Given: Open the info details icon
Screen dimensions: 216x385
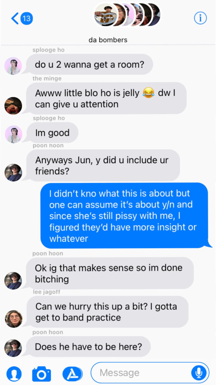Looking at the screenshot, I should [x=200, y=18].
